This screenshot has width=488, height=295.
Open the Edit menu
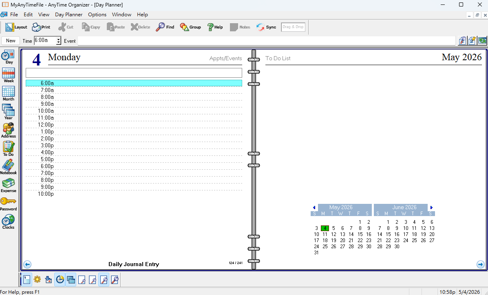28,15
